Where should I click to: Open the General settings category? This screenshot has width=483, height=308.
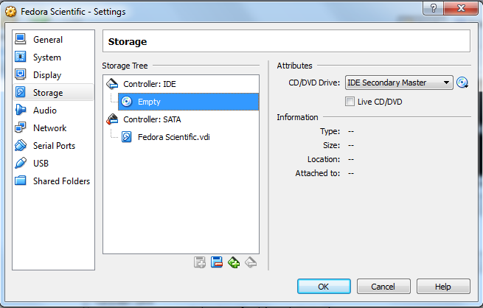pyautogui.click(x=47, y=40)
